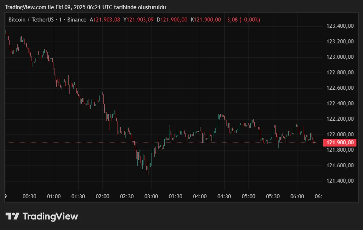Click the low value D121.900,00
Image resolution: width=363 pixels, height=230 pixels.
[172, 20]
